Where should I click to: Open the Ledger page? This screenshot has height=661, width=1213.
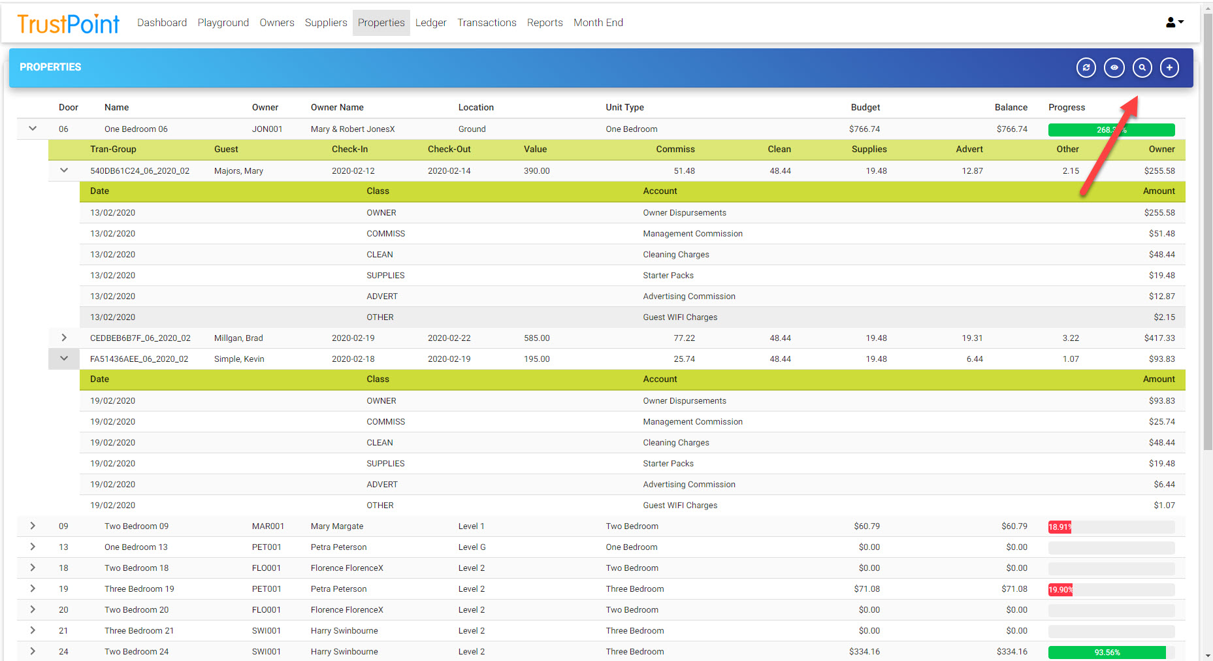pyautogui.click(x=431, y=22)
